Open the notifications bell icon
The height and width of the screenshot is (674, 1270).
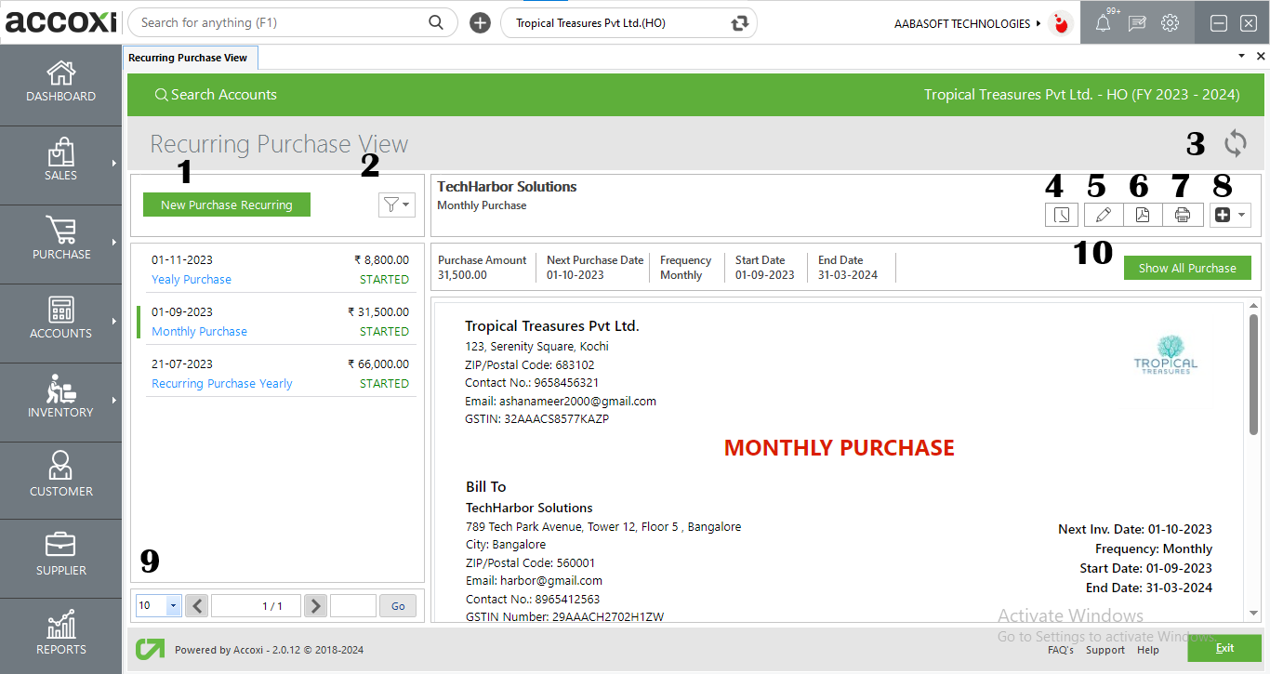tap(1103, 23)
